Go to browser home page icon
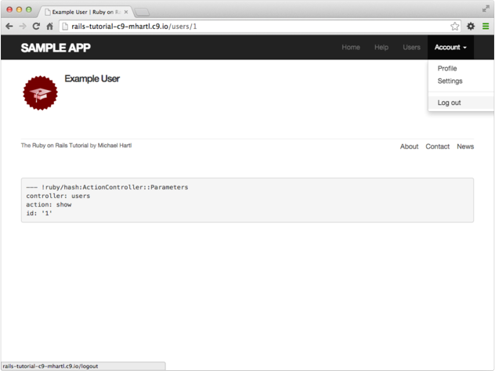 pos(50,26)
